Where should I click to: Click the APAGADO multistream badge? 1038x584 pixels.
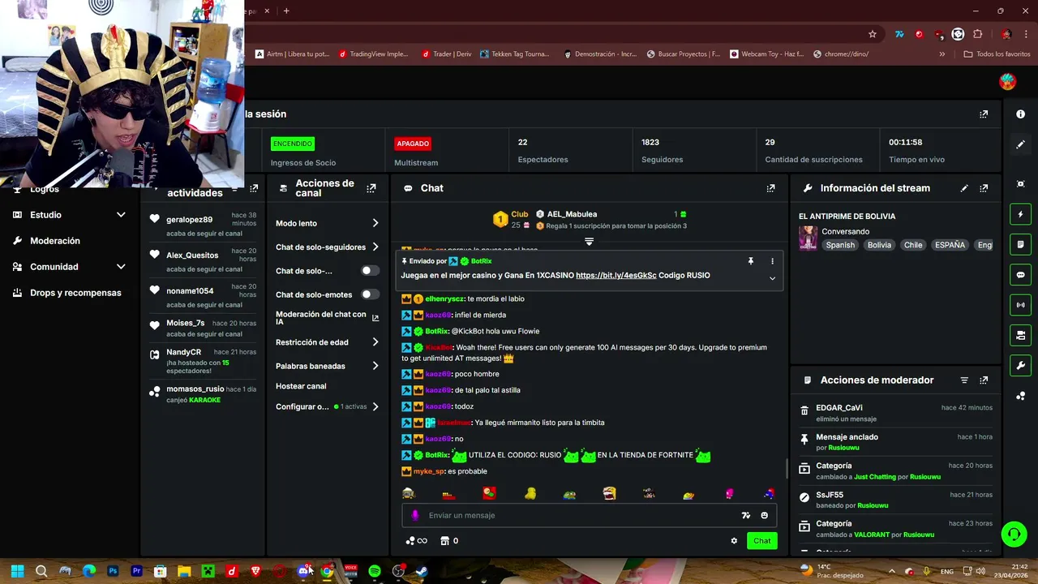tap(413, 144)
